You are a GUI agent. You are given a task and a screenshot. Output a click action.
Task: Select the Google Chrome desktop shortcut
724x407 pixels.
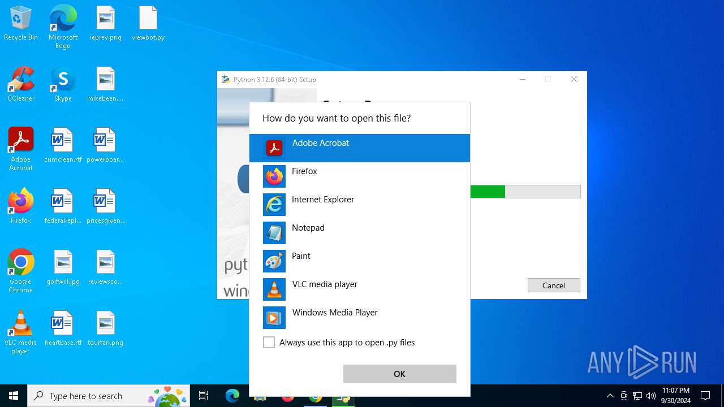click(21, 271)
